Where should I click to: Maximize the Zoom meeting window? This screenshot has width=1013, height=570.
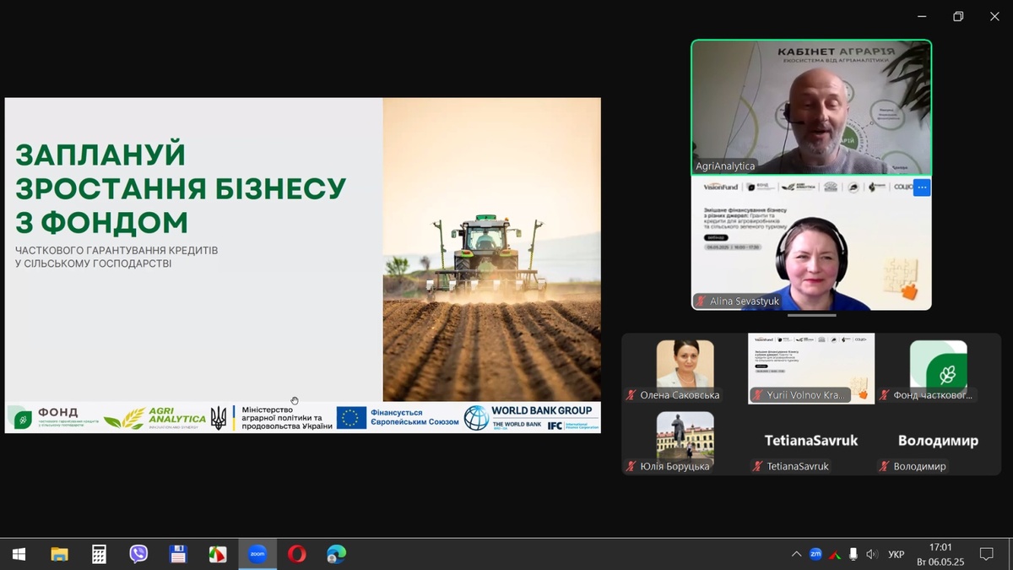[958, 16]
